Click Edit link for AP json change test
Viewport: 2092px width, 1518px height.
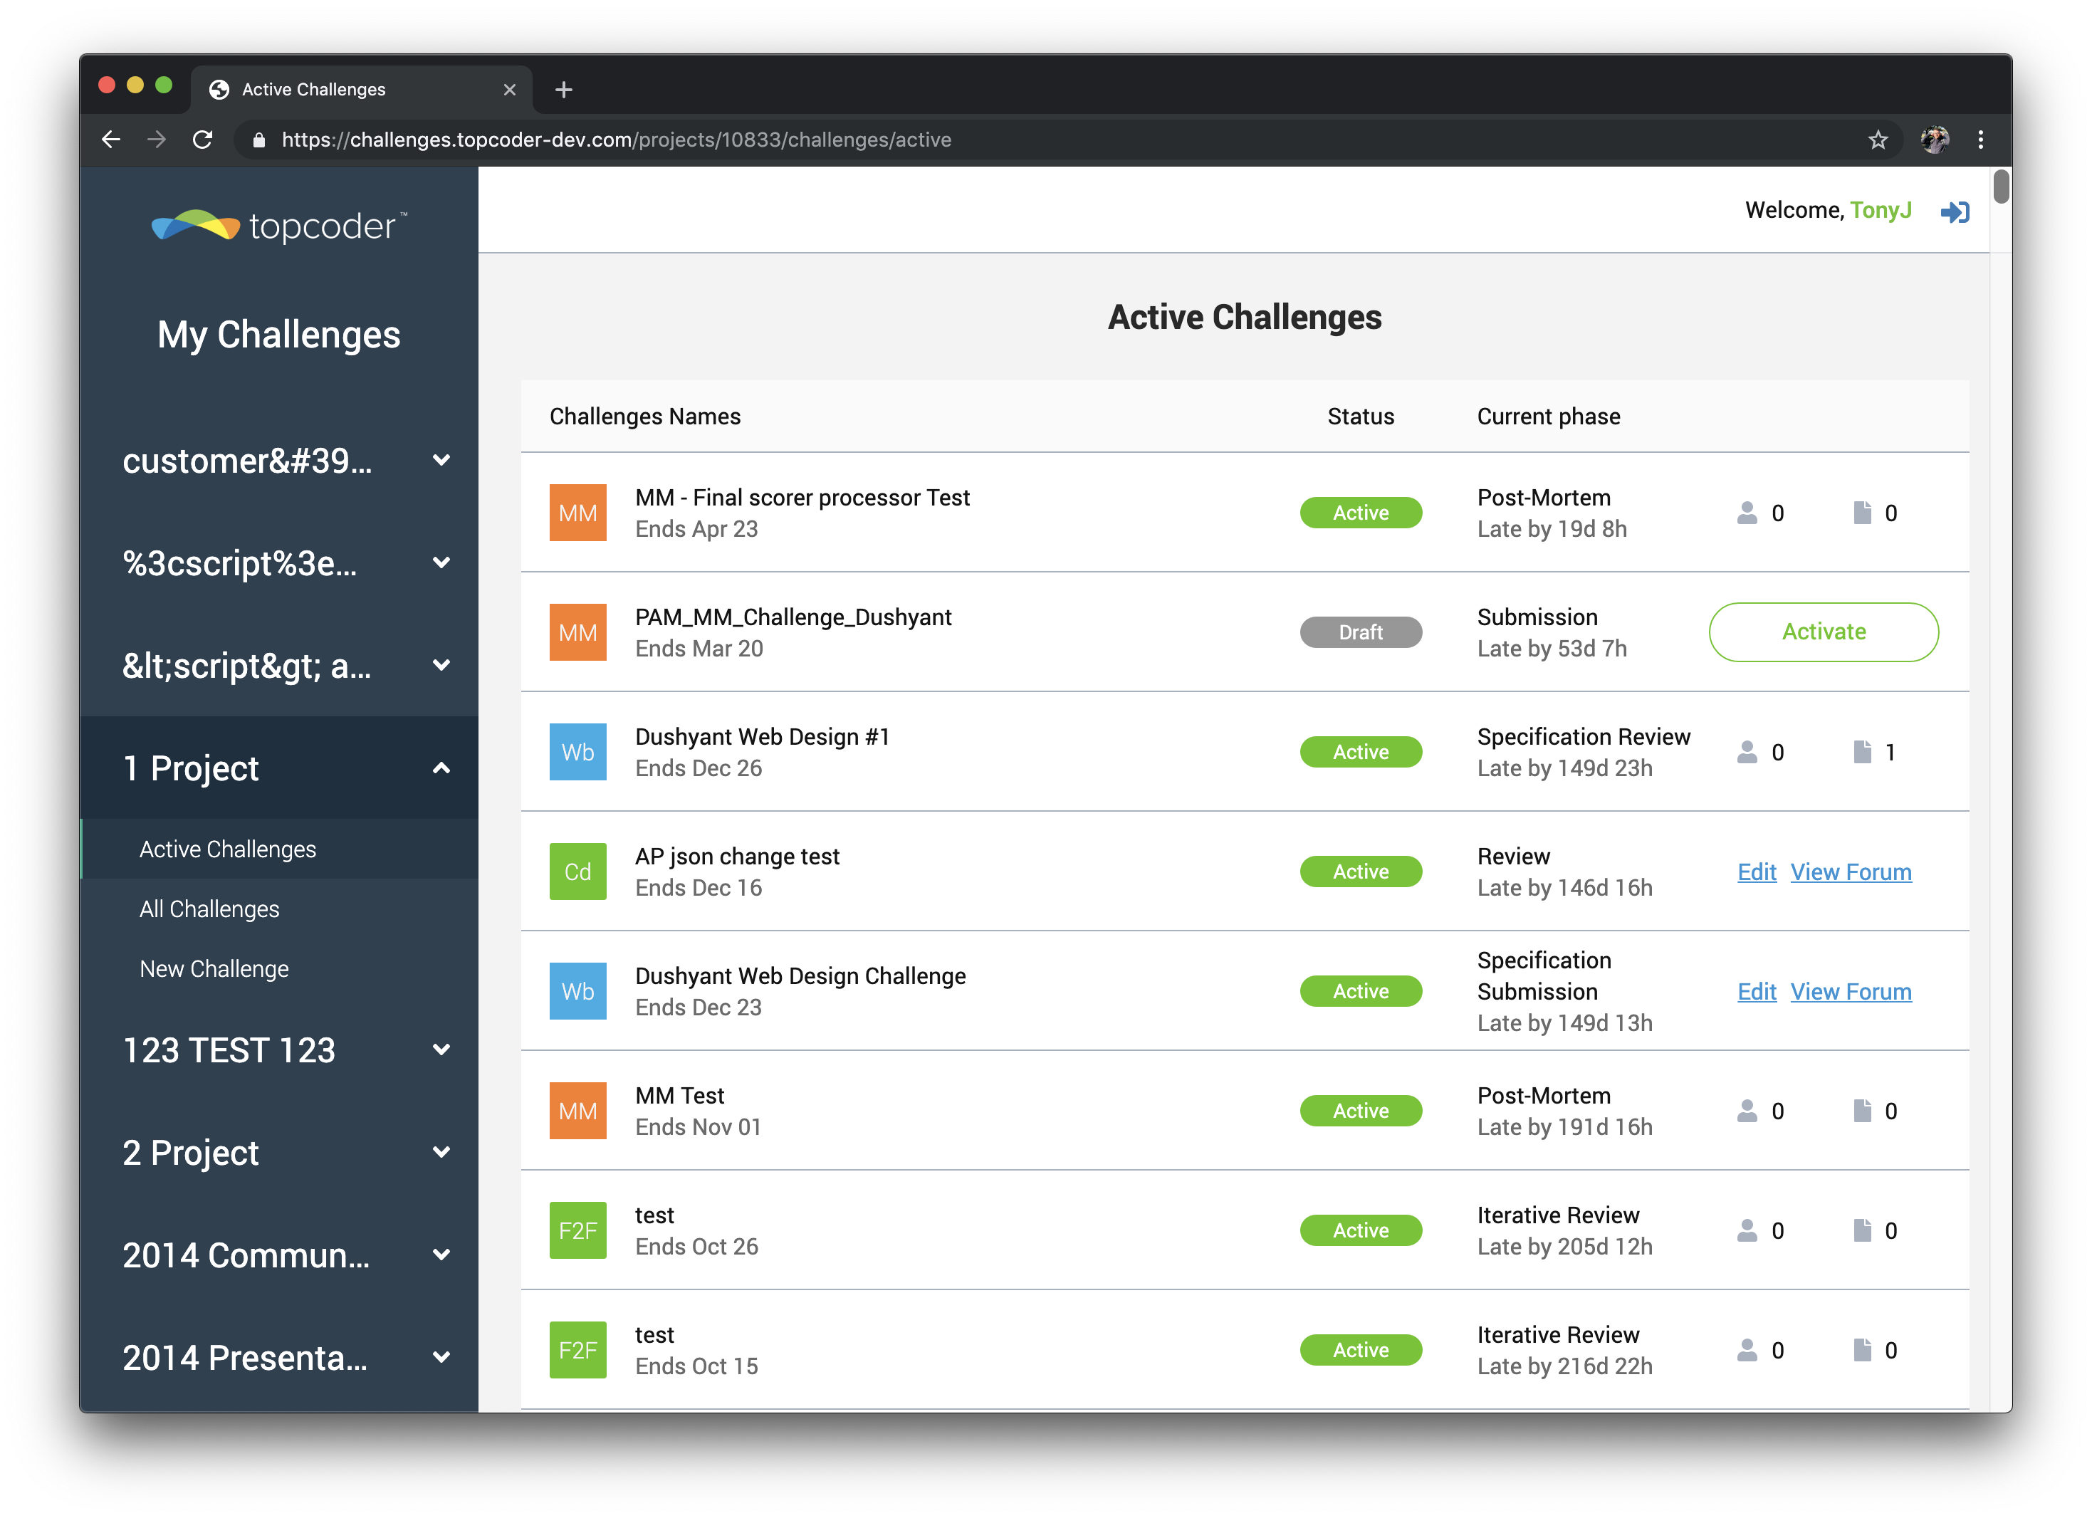click(1756, 872)
